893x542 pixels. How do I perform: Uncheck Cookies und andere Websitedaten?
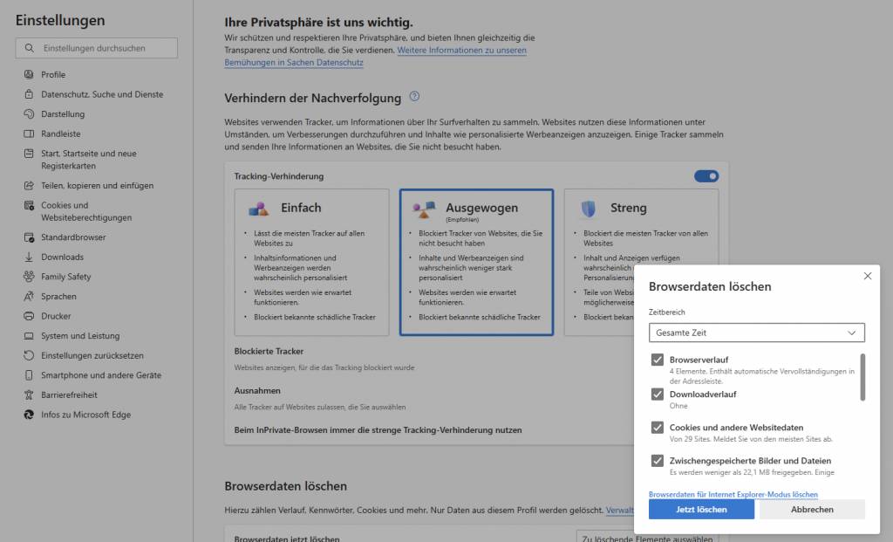coord(657,427)
